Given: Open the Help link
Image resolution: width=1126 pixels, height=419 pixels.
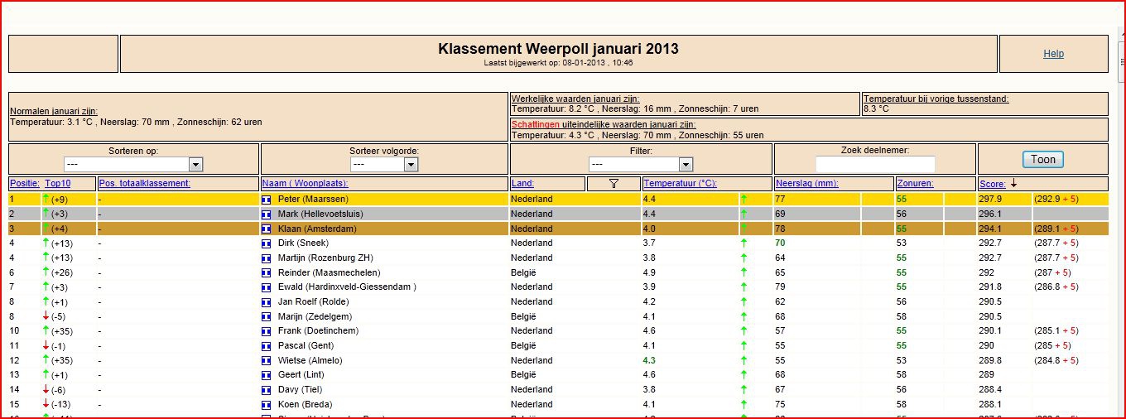Looking at the screenshot, I should point(1053,54).
